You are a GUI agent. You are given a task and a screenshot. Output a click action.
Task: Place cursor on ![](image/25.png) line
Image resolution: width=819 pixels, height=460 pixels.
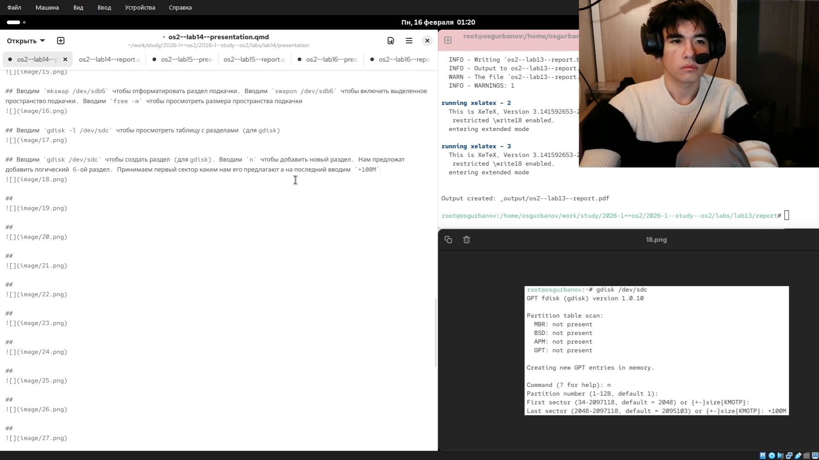pyautogui.click(x=37, y=381)
